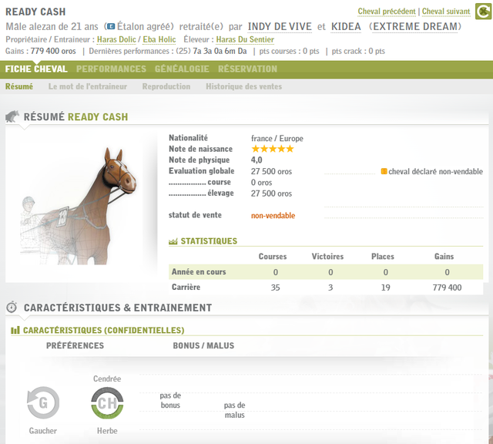Click the Herbe CH circular icon
Viewport: 493px width, 444px height.
pos(107,402)
